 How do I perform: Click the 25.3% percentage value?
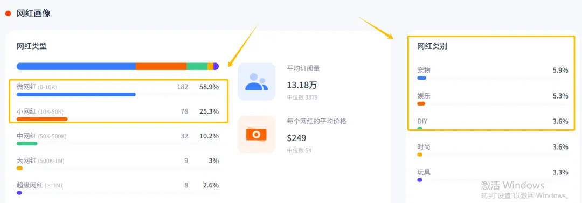pyautogui.click(x=209, y=111)
